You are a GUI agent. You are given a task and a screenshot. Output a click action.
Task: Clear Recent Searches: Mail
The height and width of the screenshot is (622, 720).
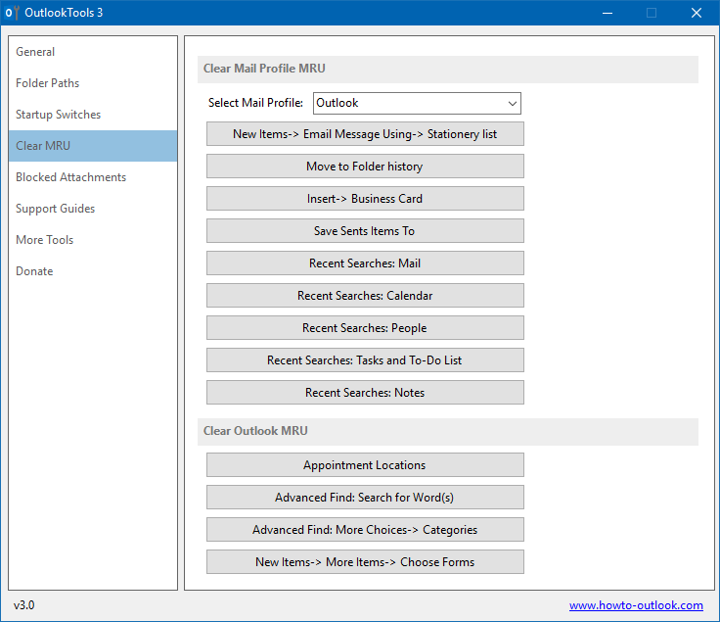point(365,263)
